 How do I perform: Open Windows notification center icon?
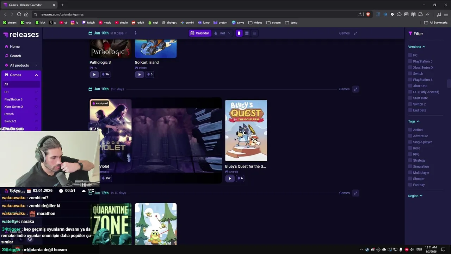[x=443, y=249]
